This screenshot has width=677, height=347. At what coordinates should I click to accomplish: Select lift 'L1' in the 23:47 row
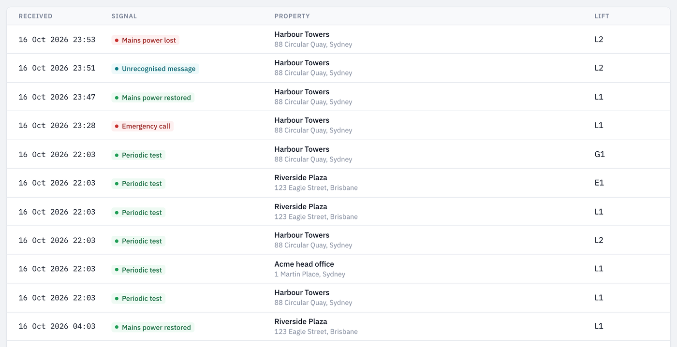tap(599, 97)
